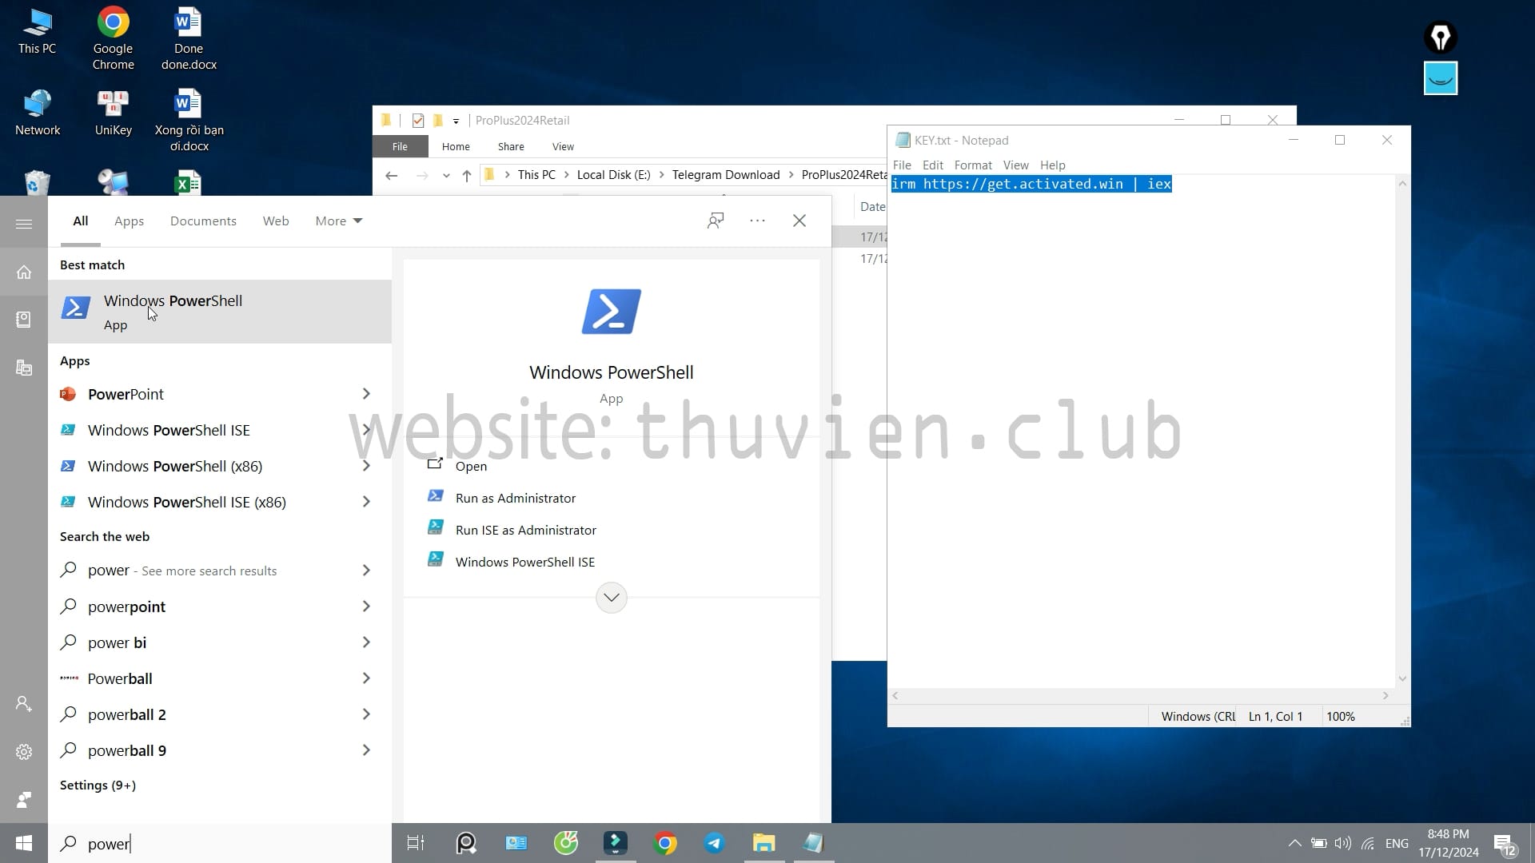The image size is (1535, 863).
Task: Switch to Web search tab
Action: click(x=276, y=221)
